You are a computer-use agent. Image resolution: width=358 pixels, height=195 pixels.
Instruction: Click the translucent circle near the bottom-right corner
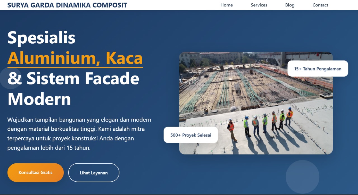303,177
